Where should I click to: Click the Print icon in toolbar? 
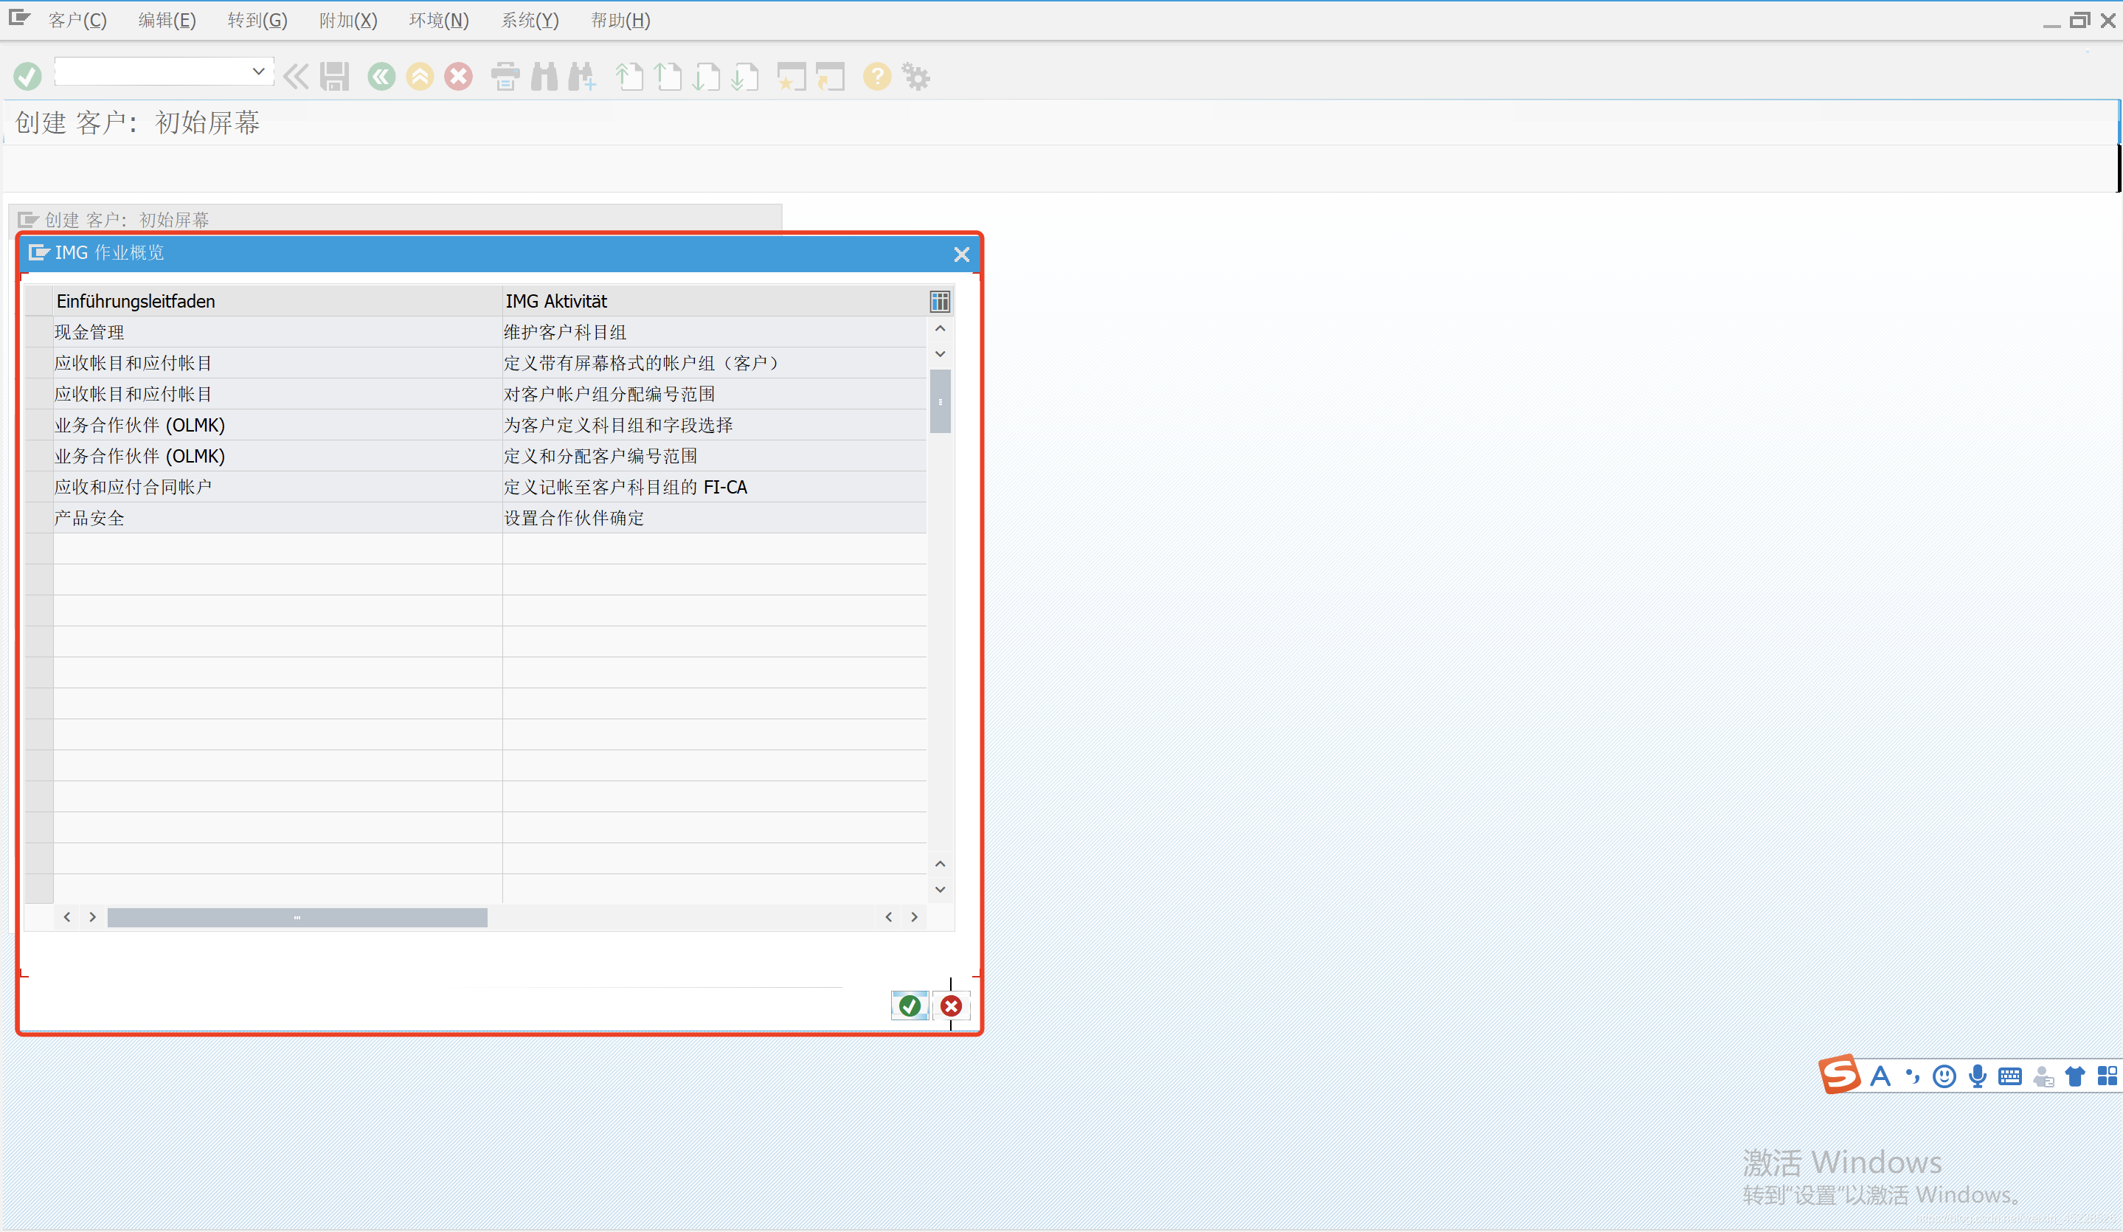click(x=505, y=77)
